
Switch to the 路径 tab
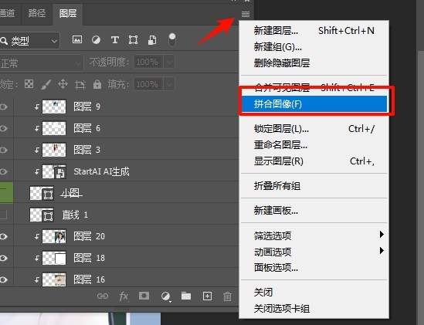37,13
